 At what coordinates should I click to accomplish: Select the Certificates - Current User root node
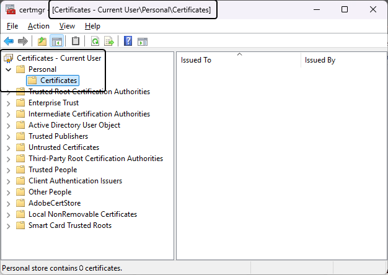point(58,58)
